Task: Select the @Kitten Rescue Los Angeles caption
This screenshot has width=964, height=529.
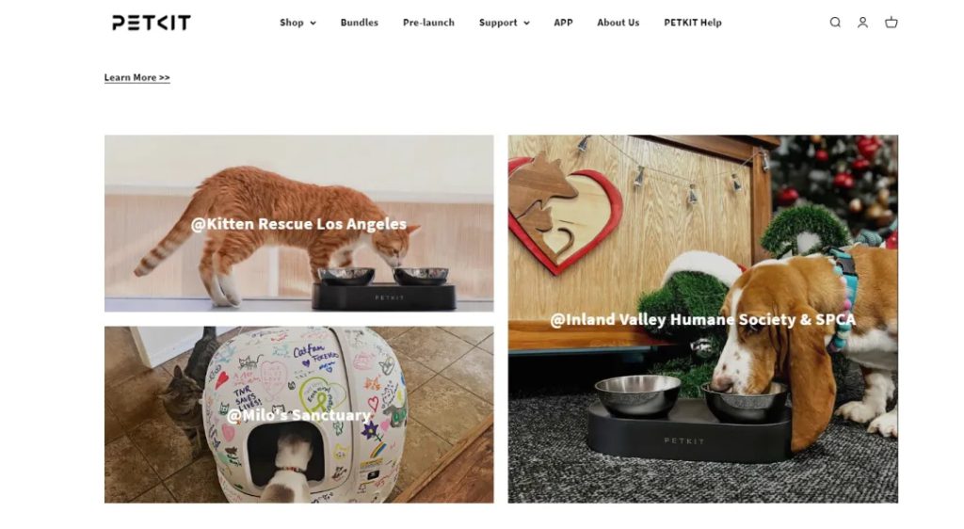Action: tap(298, 224)
